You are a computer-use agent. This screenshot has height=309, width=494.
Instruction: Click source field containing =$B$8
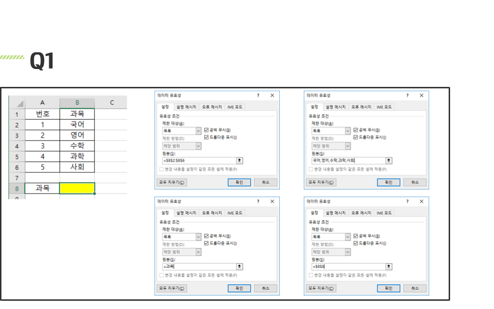[348, 267]
